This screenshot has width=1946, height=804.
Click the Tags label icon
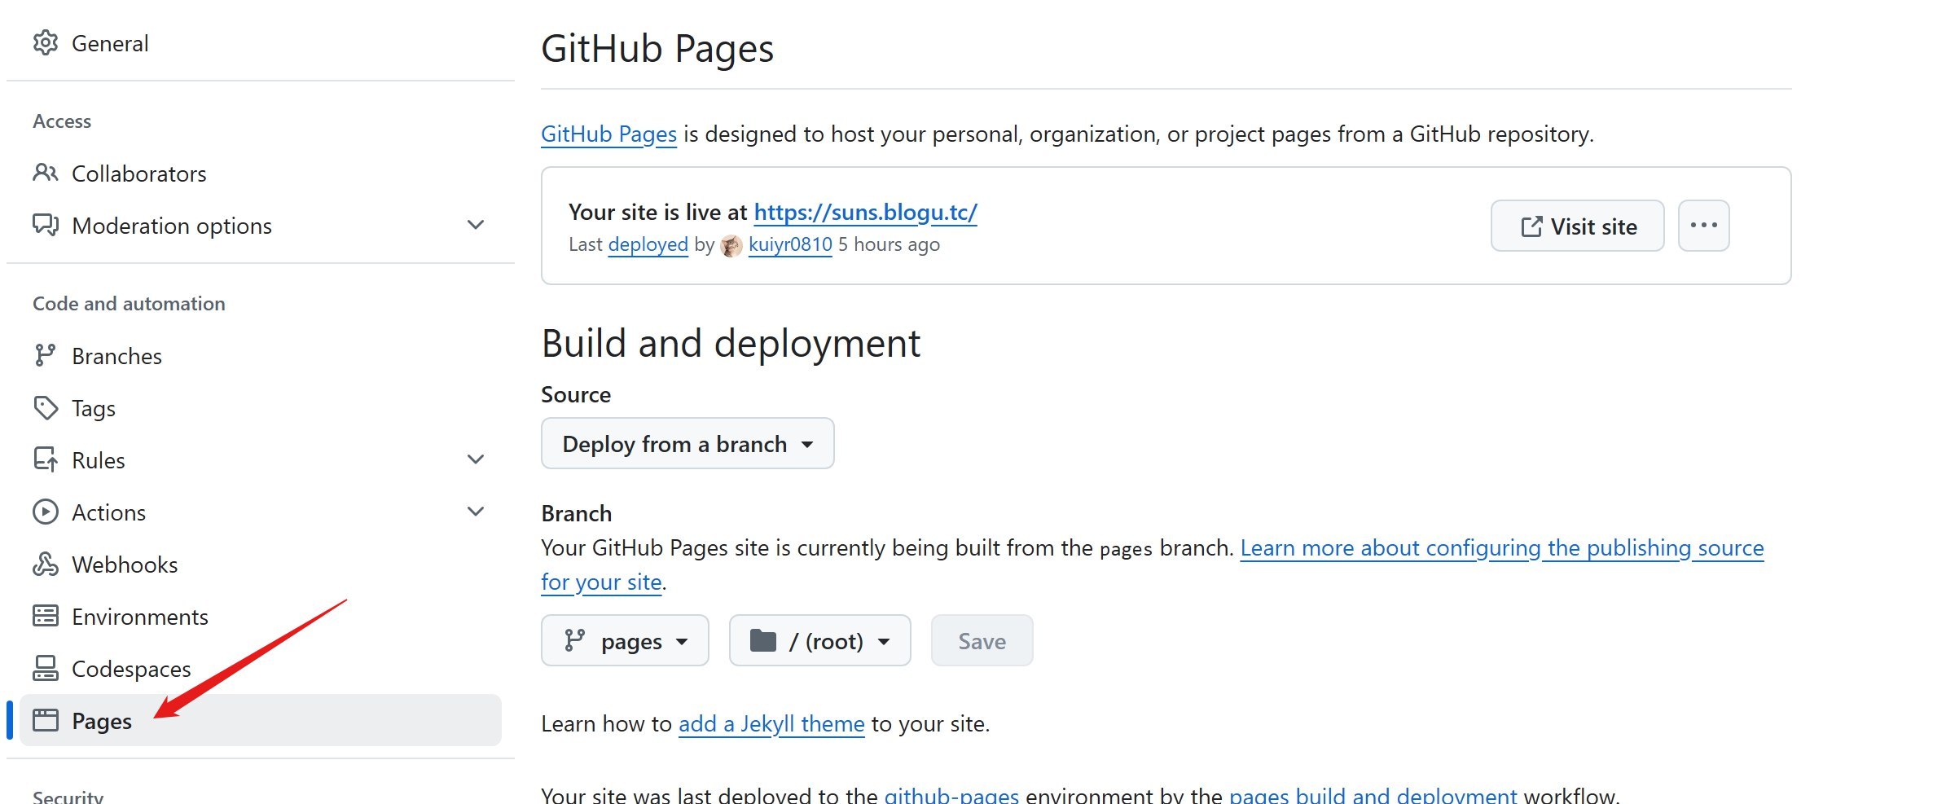click(x=46, y=408)
